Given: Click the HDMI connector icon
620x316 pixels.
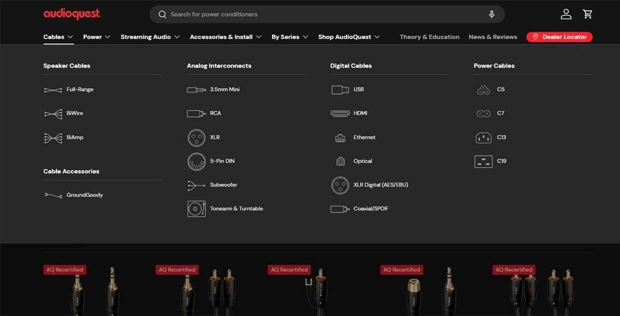Looking at the screenshot, I should [x=340, y=114].
